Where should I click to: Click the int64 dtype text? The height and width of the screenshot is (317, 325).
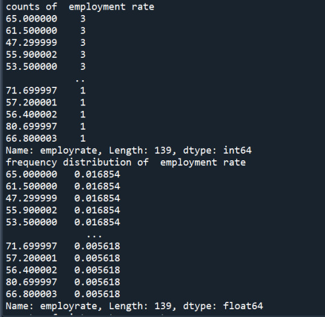click(238, 150)
